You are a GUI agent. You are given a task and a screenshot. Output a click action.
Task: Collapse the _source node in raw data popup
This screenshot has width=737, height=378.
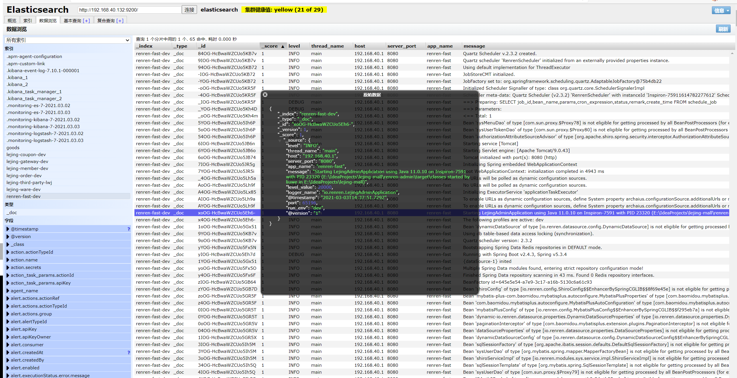point(280,141)
